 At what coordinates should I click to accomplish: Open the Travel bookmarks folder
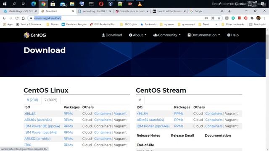[204, 24]
